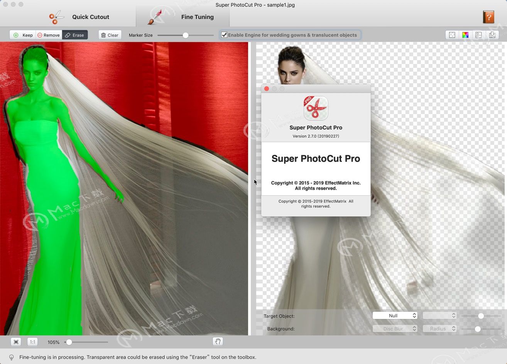Viewport: 507px width, 364px height.
Task: Activate the hand pan tool
Action: click(x=218, y=342)
